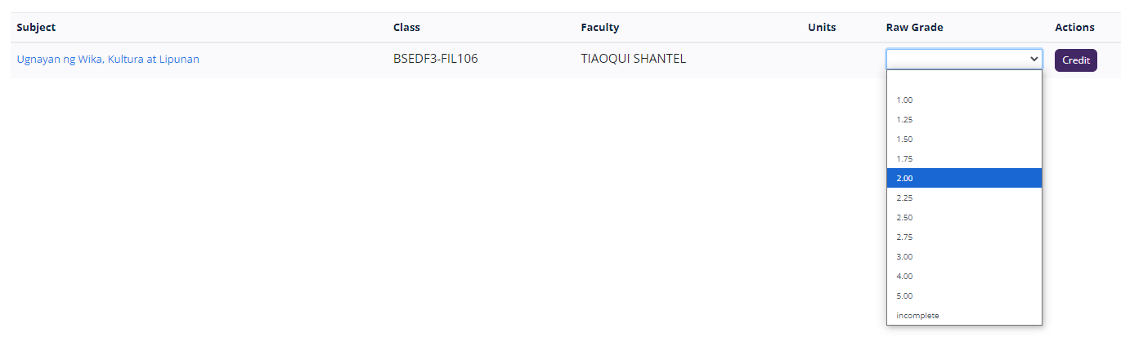Click the Subject column header
Viewport: 1121px width, 346px height.
pos(36,27)
